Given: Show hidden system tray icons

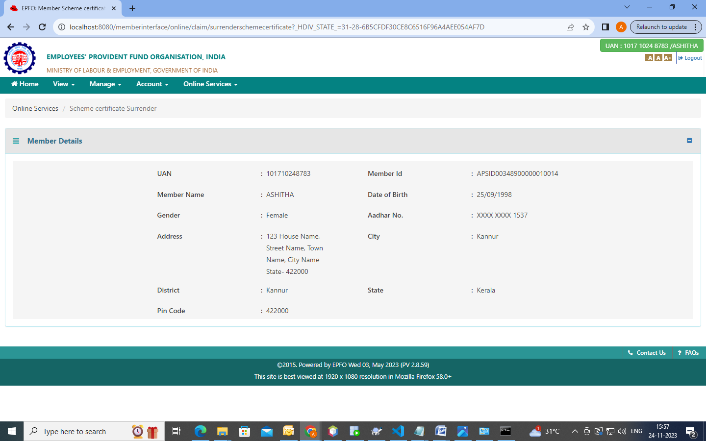Looking at the screenshot, I should click(575, 431).
